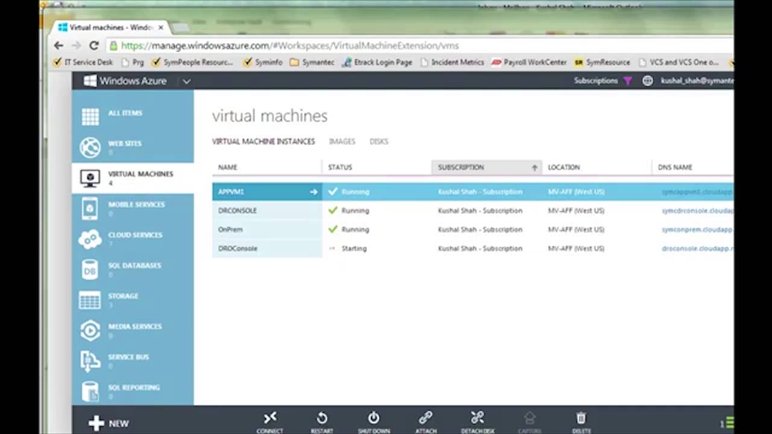Screen dimensions: 772x434
Task: Click the Connect command icon
Action: 270,418
